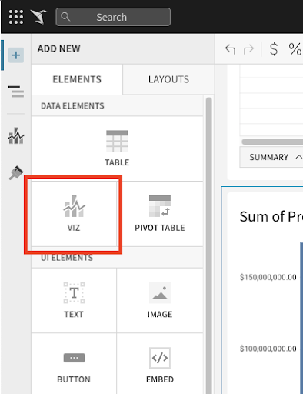The width and height of the screenshot is (303, 394).
Task: Add a Text element
Action: coord(74,300)
